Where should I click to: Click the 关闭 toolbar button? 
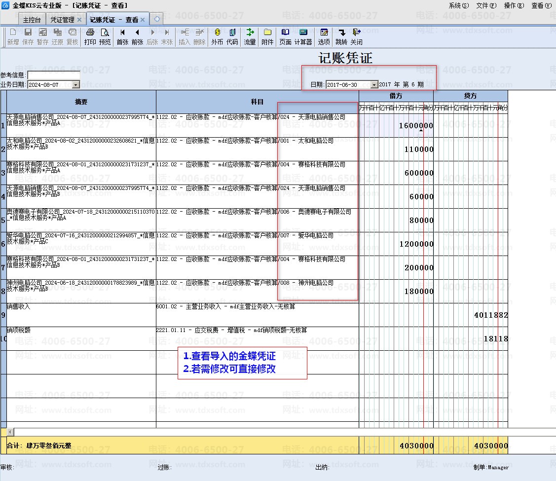pos(356,37)
